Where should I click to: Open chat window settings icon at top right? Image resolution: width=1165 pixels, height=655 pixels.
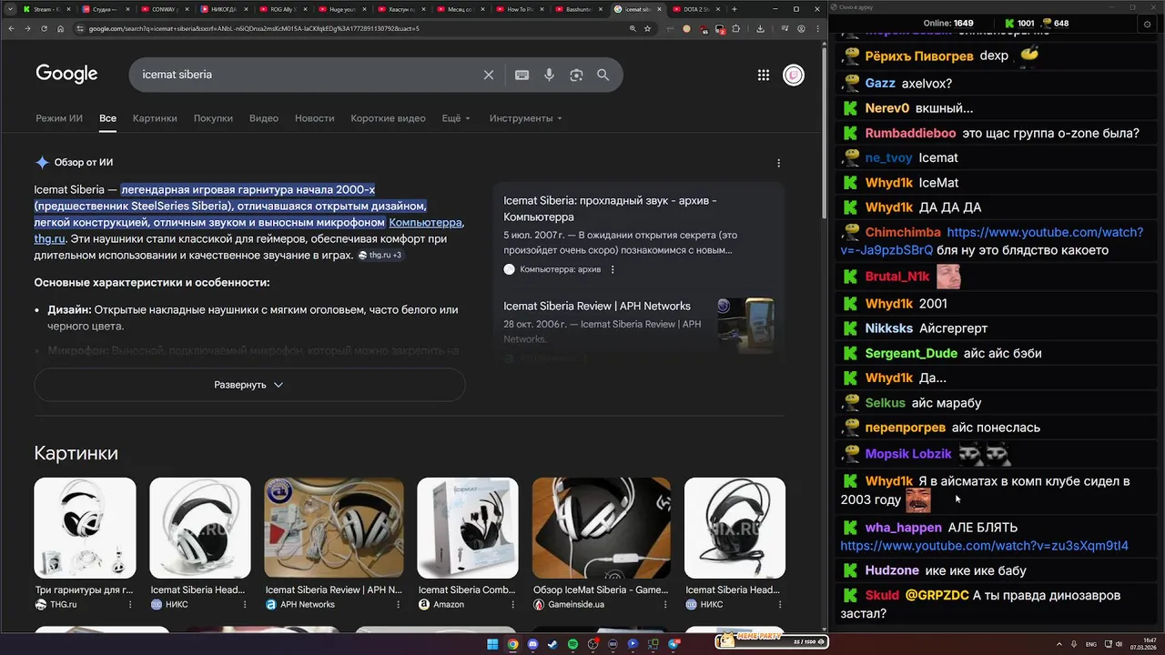click(x=1147, y=24)
